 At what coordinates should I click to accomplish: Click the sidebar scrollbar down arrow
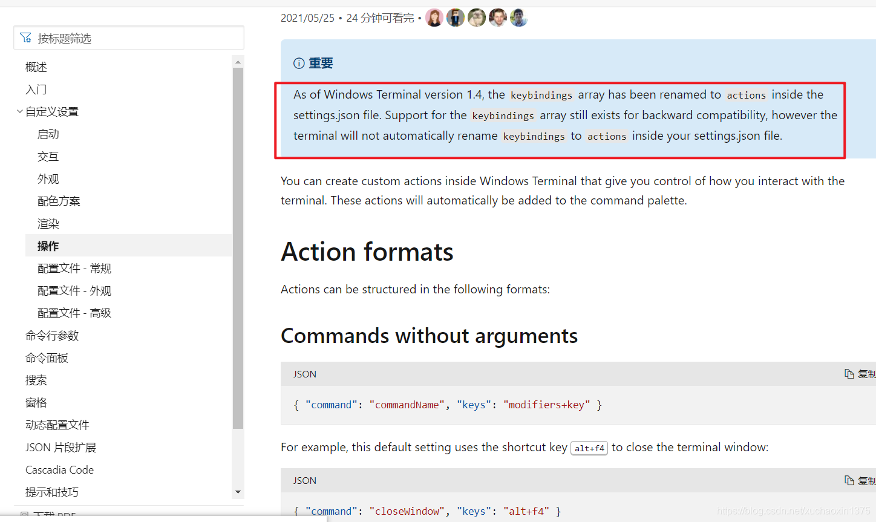point(238,492)
